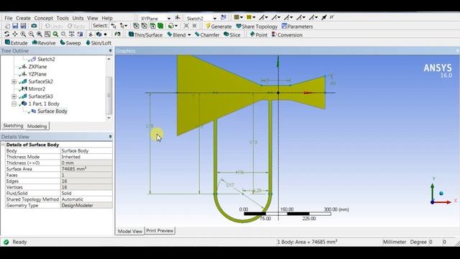Screen dimensions: 460x259
Task: Click the Previous View green magnifier
Action: [x=55, y=35]
